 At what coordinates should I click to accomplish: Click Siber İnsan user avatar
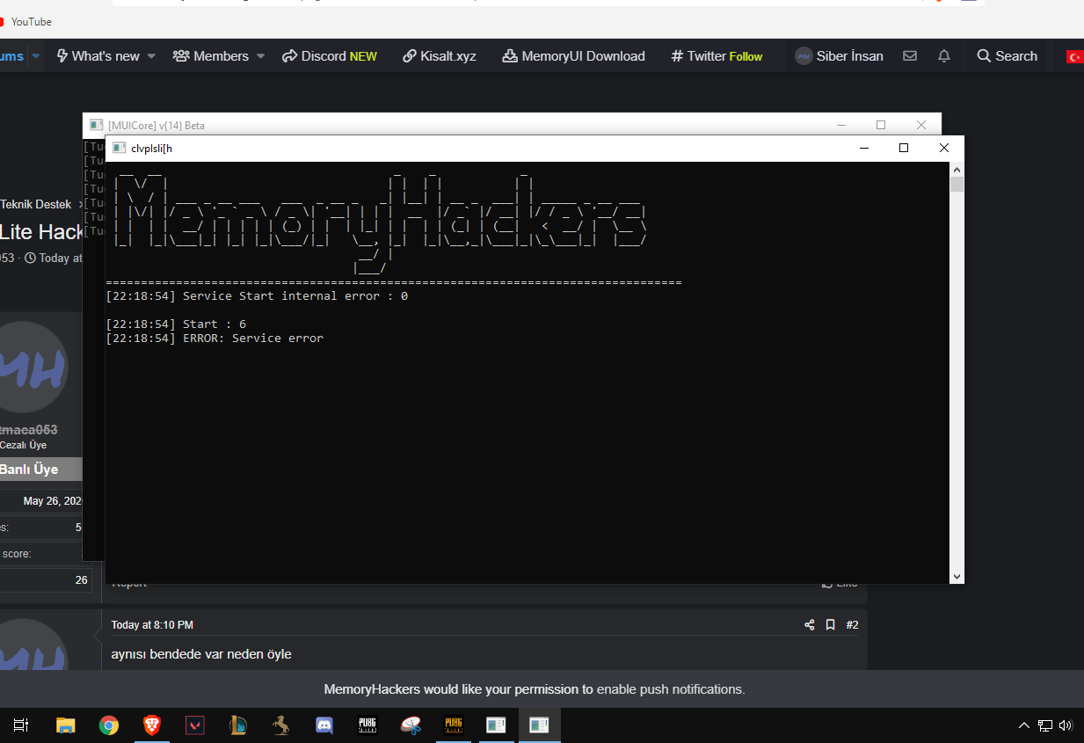[x=804, y=55]
